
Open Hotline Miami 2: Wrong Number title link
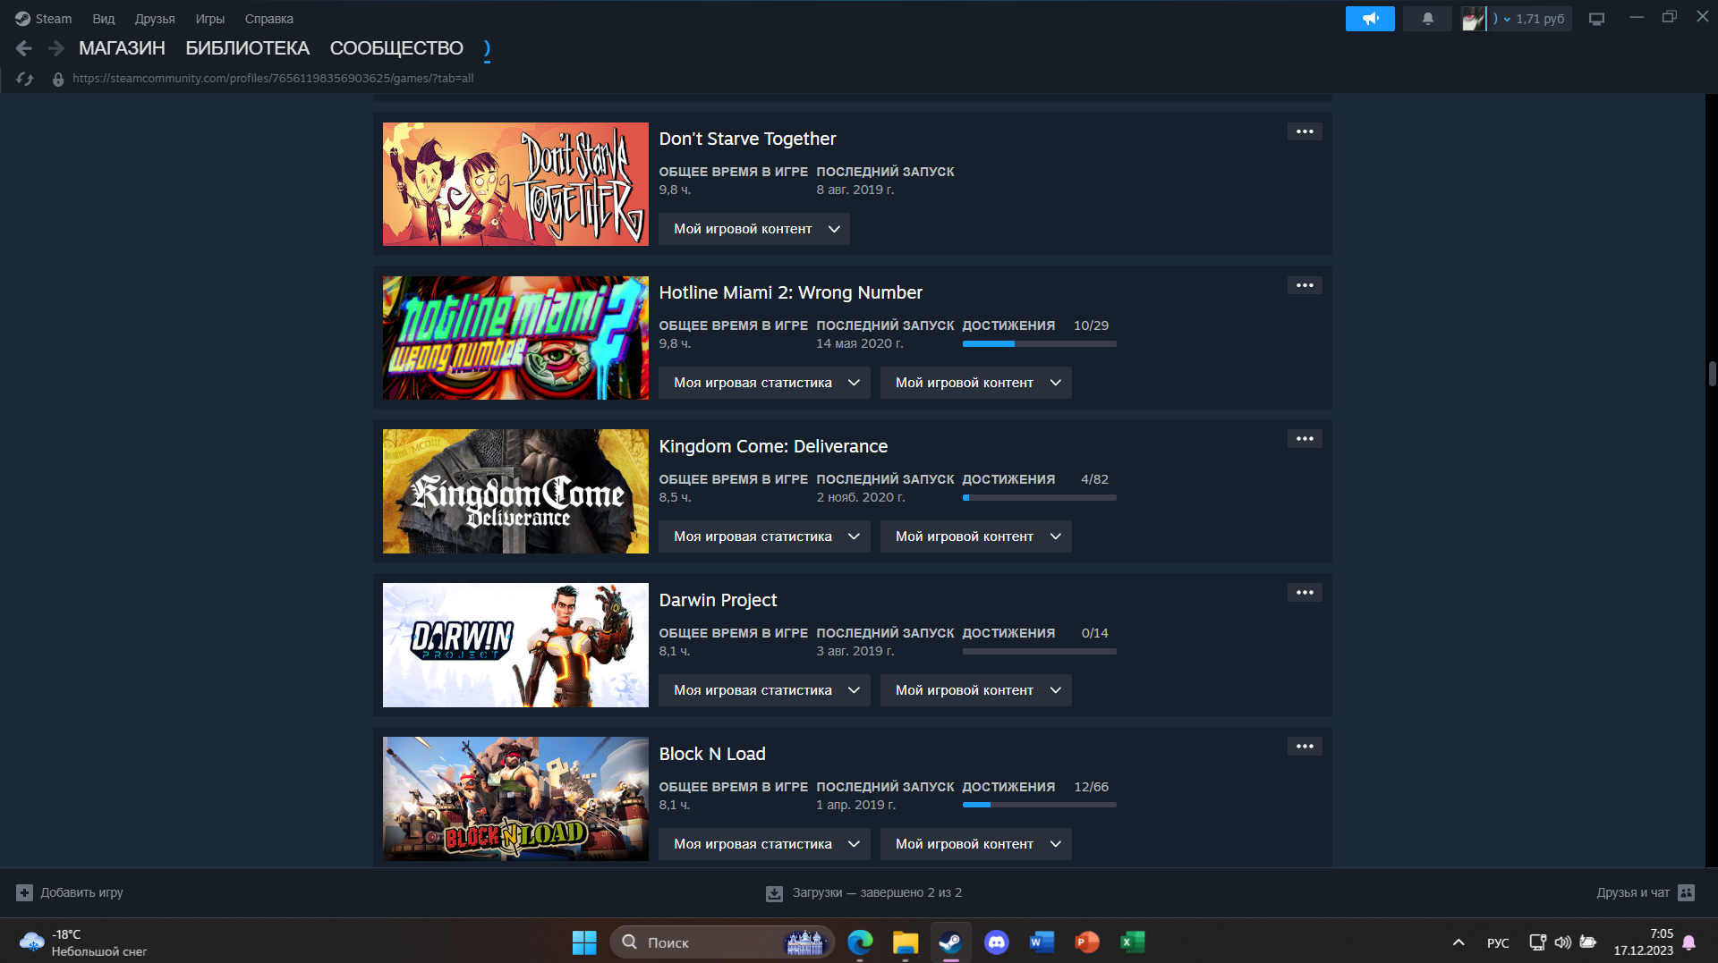point(790,292)
